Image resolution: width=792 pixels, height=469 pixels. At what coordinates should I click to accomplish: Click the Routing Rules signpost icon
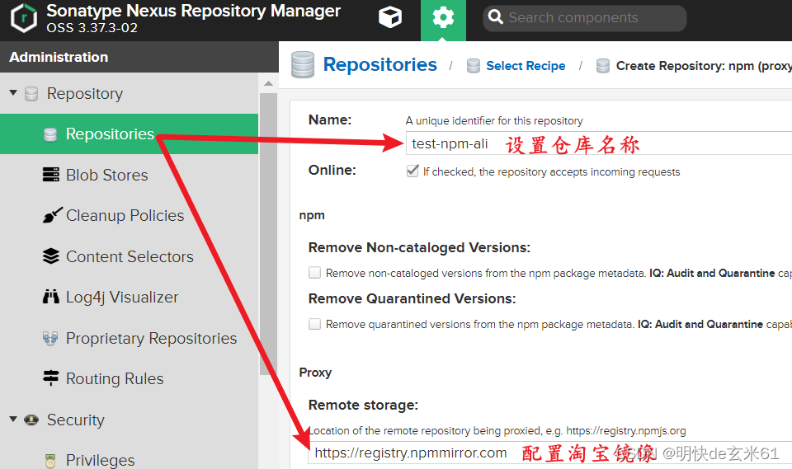click(x=50, y=378)
